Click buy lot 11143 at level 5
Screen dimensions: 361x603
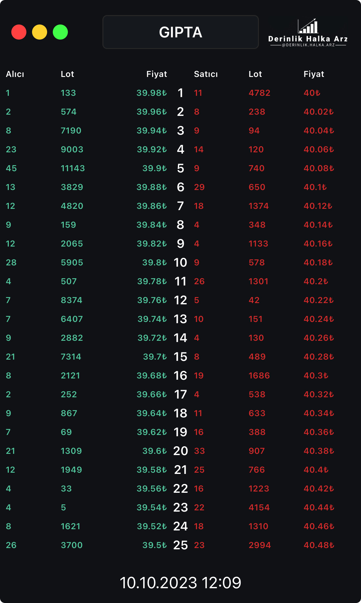73,168
